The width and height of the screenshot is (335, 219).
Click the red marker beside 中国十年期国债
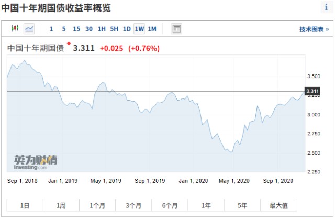(69, 43)
